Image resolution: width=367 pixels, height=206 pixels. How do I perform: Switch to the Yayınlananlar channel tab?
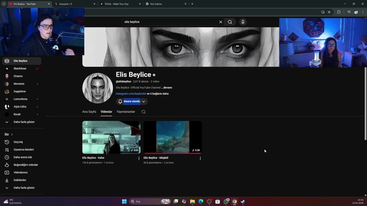point(126,112)
